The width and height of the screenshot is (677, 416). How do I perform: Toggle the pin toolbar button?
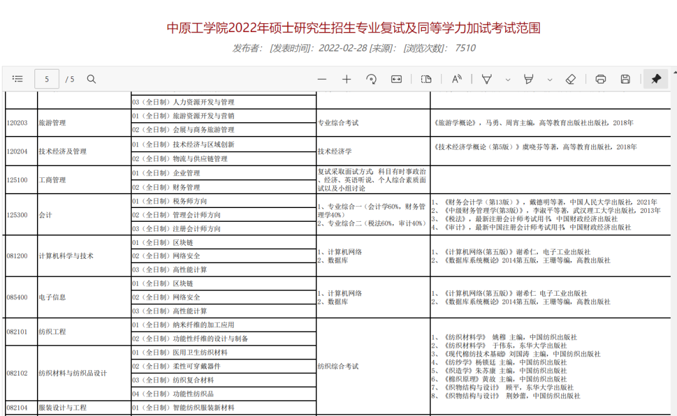656,79
